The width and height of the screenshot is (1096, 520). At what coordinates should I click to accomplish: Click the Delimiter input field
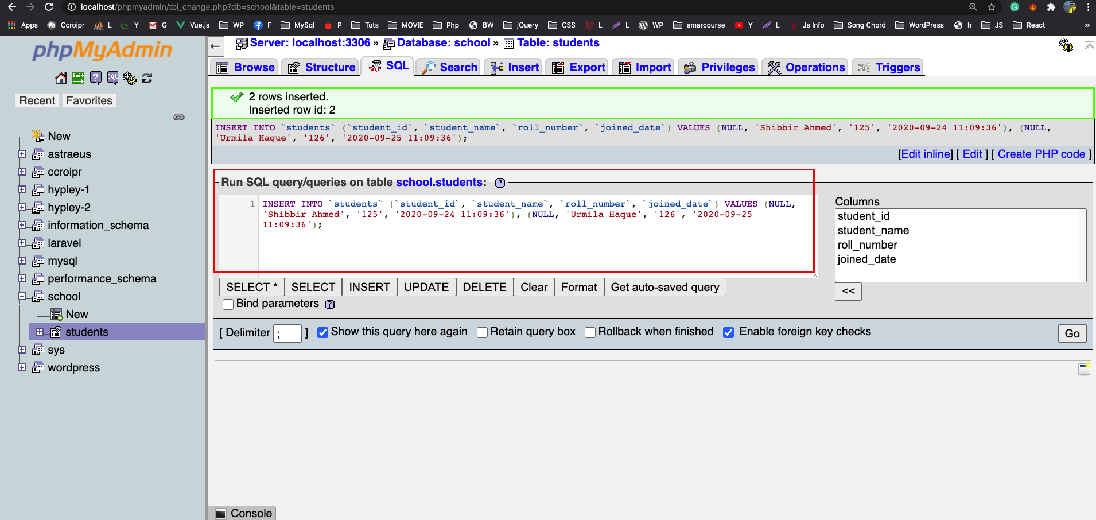(287, 333)
